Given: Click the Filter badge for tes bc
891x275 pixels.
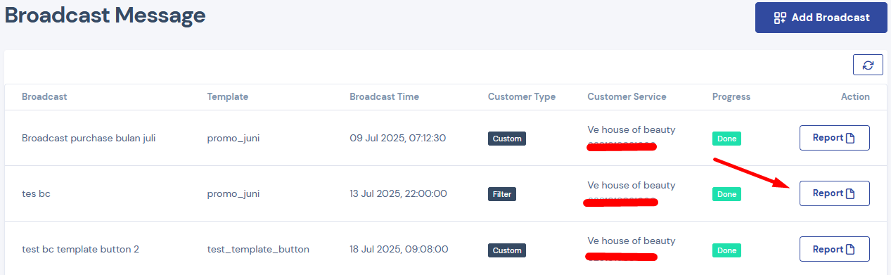Looking at the screenshot, I should 502,194.
